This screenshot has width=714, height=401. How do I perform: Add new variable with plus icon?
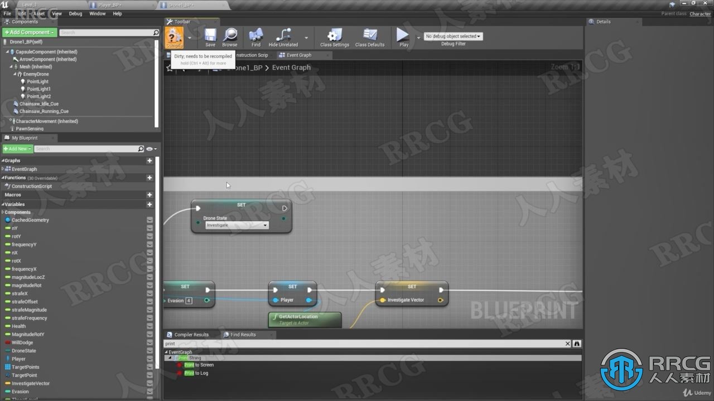(149, 204)
